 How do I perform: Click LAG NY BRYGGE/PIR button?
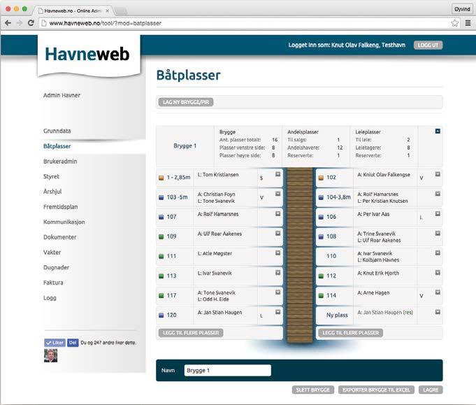(x=186, y=102)
